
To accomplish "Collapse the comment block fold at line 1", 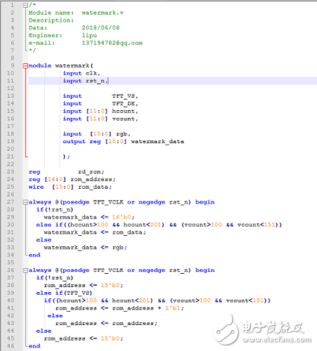I will [x=25, y=5].
